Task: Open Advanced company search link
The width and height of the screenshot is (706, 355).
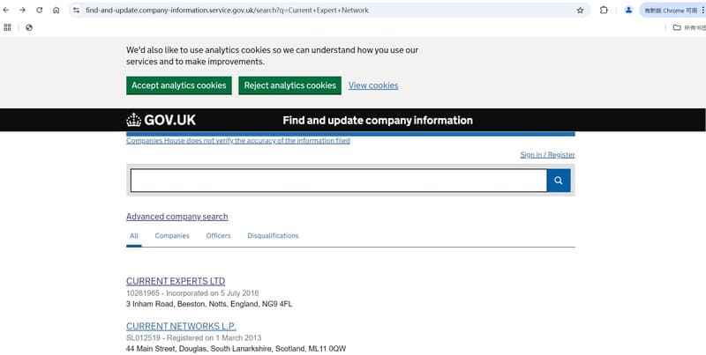Action: click(x=177, y=217)
